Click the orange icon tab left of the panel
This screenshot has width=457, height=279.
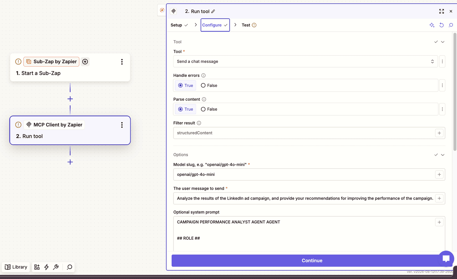162,10
